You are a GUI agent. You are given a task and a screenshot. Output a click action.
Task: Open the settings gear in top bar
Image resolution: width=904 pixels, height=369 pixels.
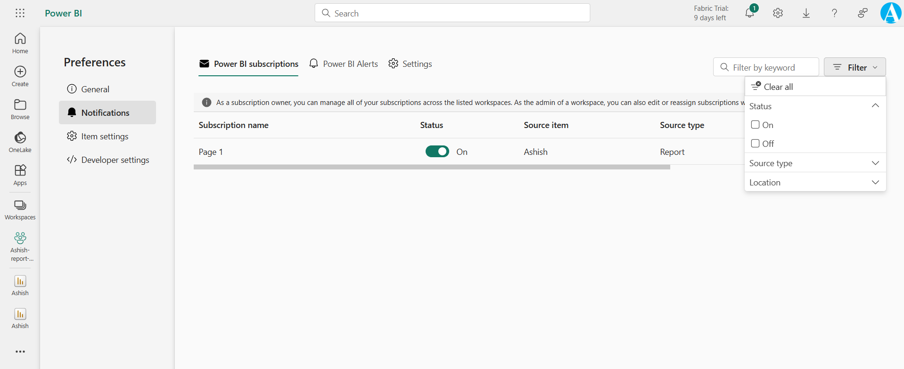tap(778, 13)
